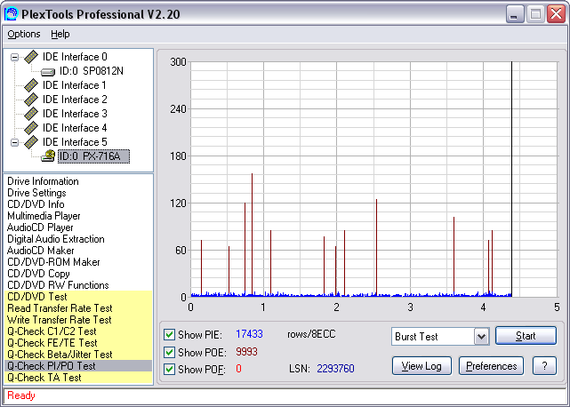Open CD/DVD-ROM Maker
The height and width of the screenshot is (407, 570).
tap(53, 262)
